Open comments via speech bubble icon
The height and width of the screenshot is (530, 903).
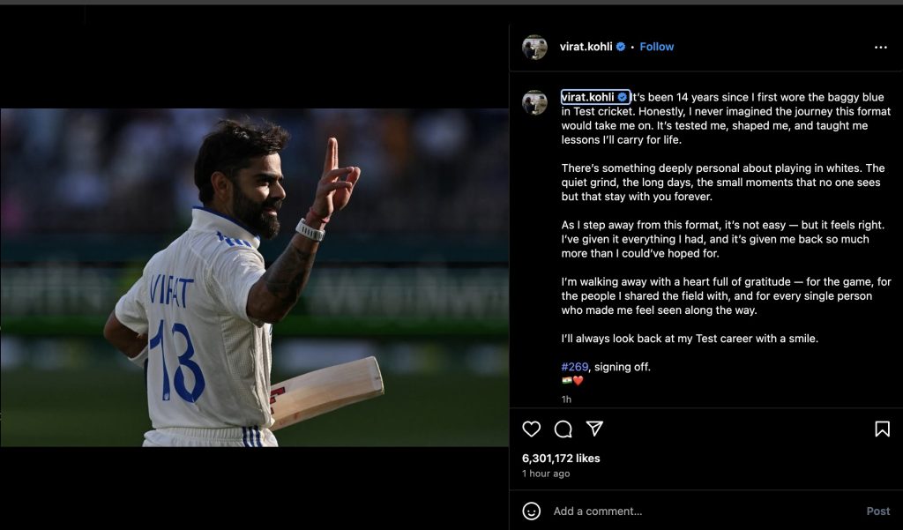click(x=563, y=429)
